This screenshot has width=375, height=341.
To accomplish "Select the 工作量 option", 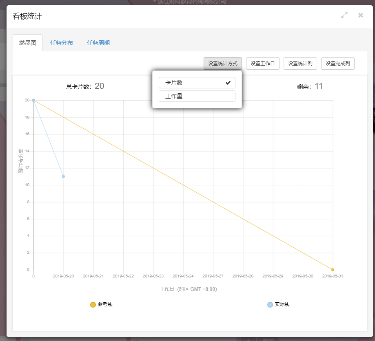I will pos(197,96).
